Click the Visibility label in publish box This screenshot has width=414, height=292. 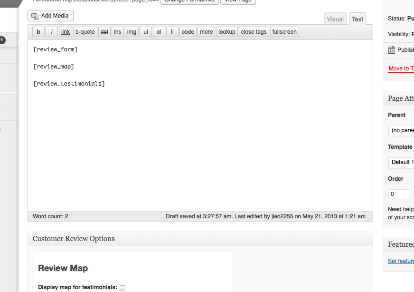399,34
